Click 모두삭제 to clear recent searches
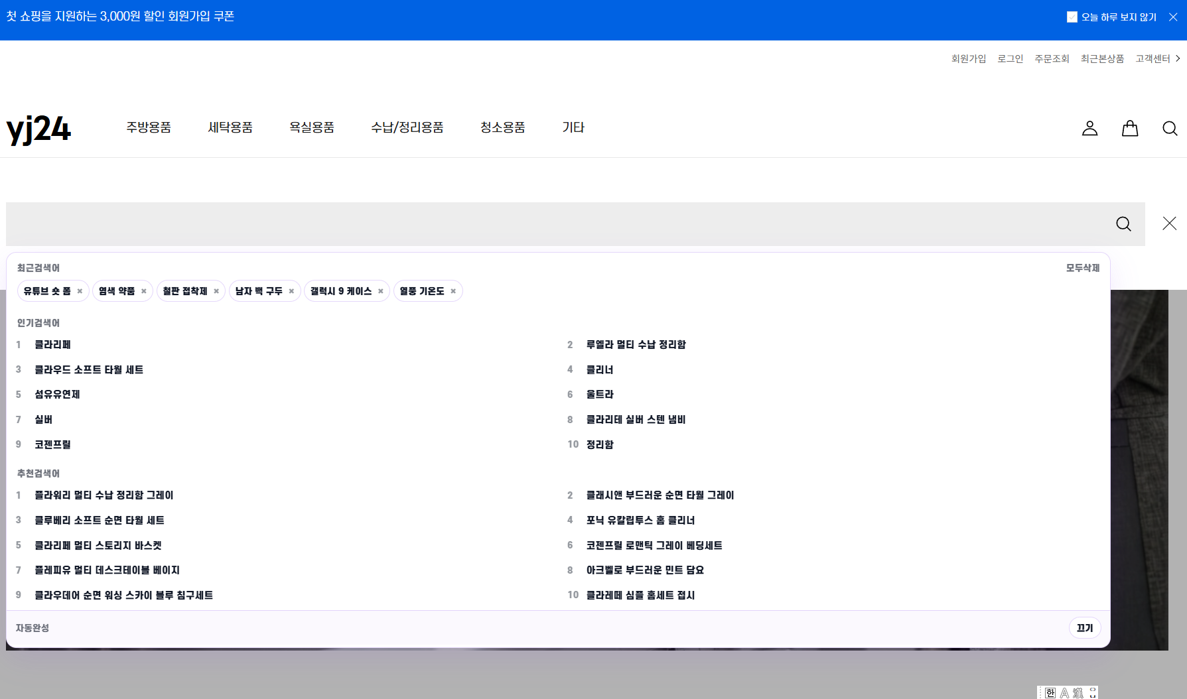This screenshot has height=699, width=1187. tap(1083, 267)
